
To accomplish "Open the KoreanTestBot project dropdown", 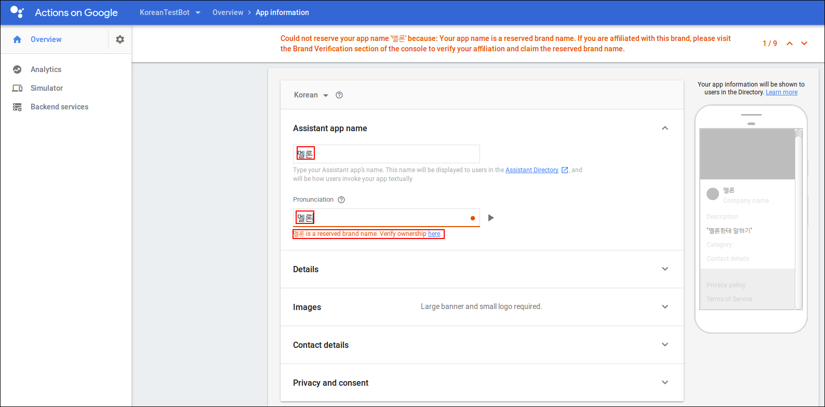I will pos(170,12).
